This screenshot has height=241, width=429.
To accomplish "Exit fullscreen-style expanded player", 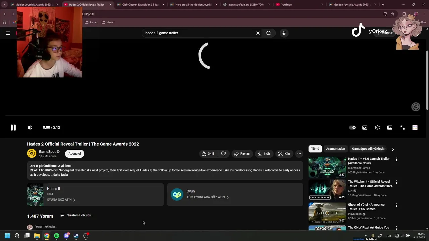I will [x=403, y=128].
